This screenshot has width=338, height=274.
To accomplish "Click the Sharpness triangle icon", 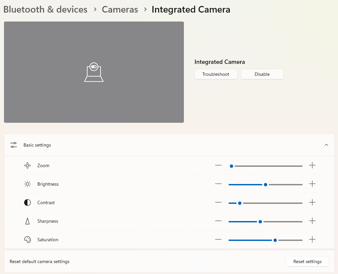I will pos(27,221).
